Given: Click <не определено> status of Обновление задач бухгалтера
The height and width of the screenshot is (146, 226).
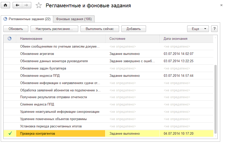Looking at the screenshot, I should pyautogui.click(x=123, y=68).
